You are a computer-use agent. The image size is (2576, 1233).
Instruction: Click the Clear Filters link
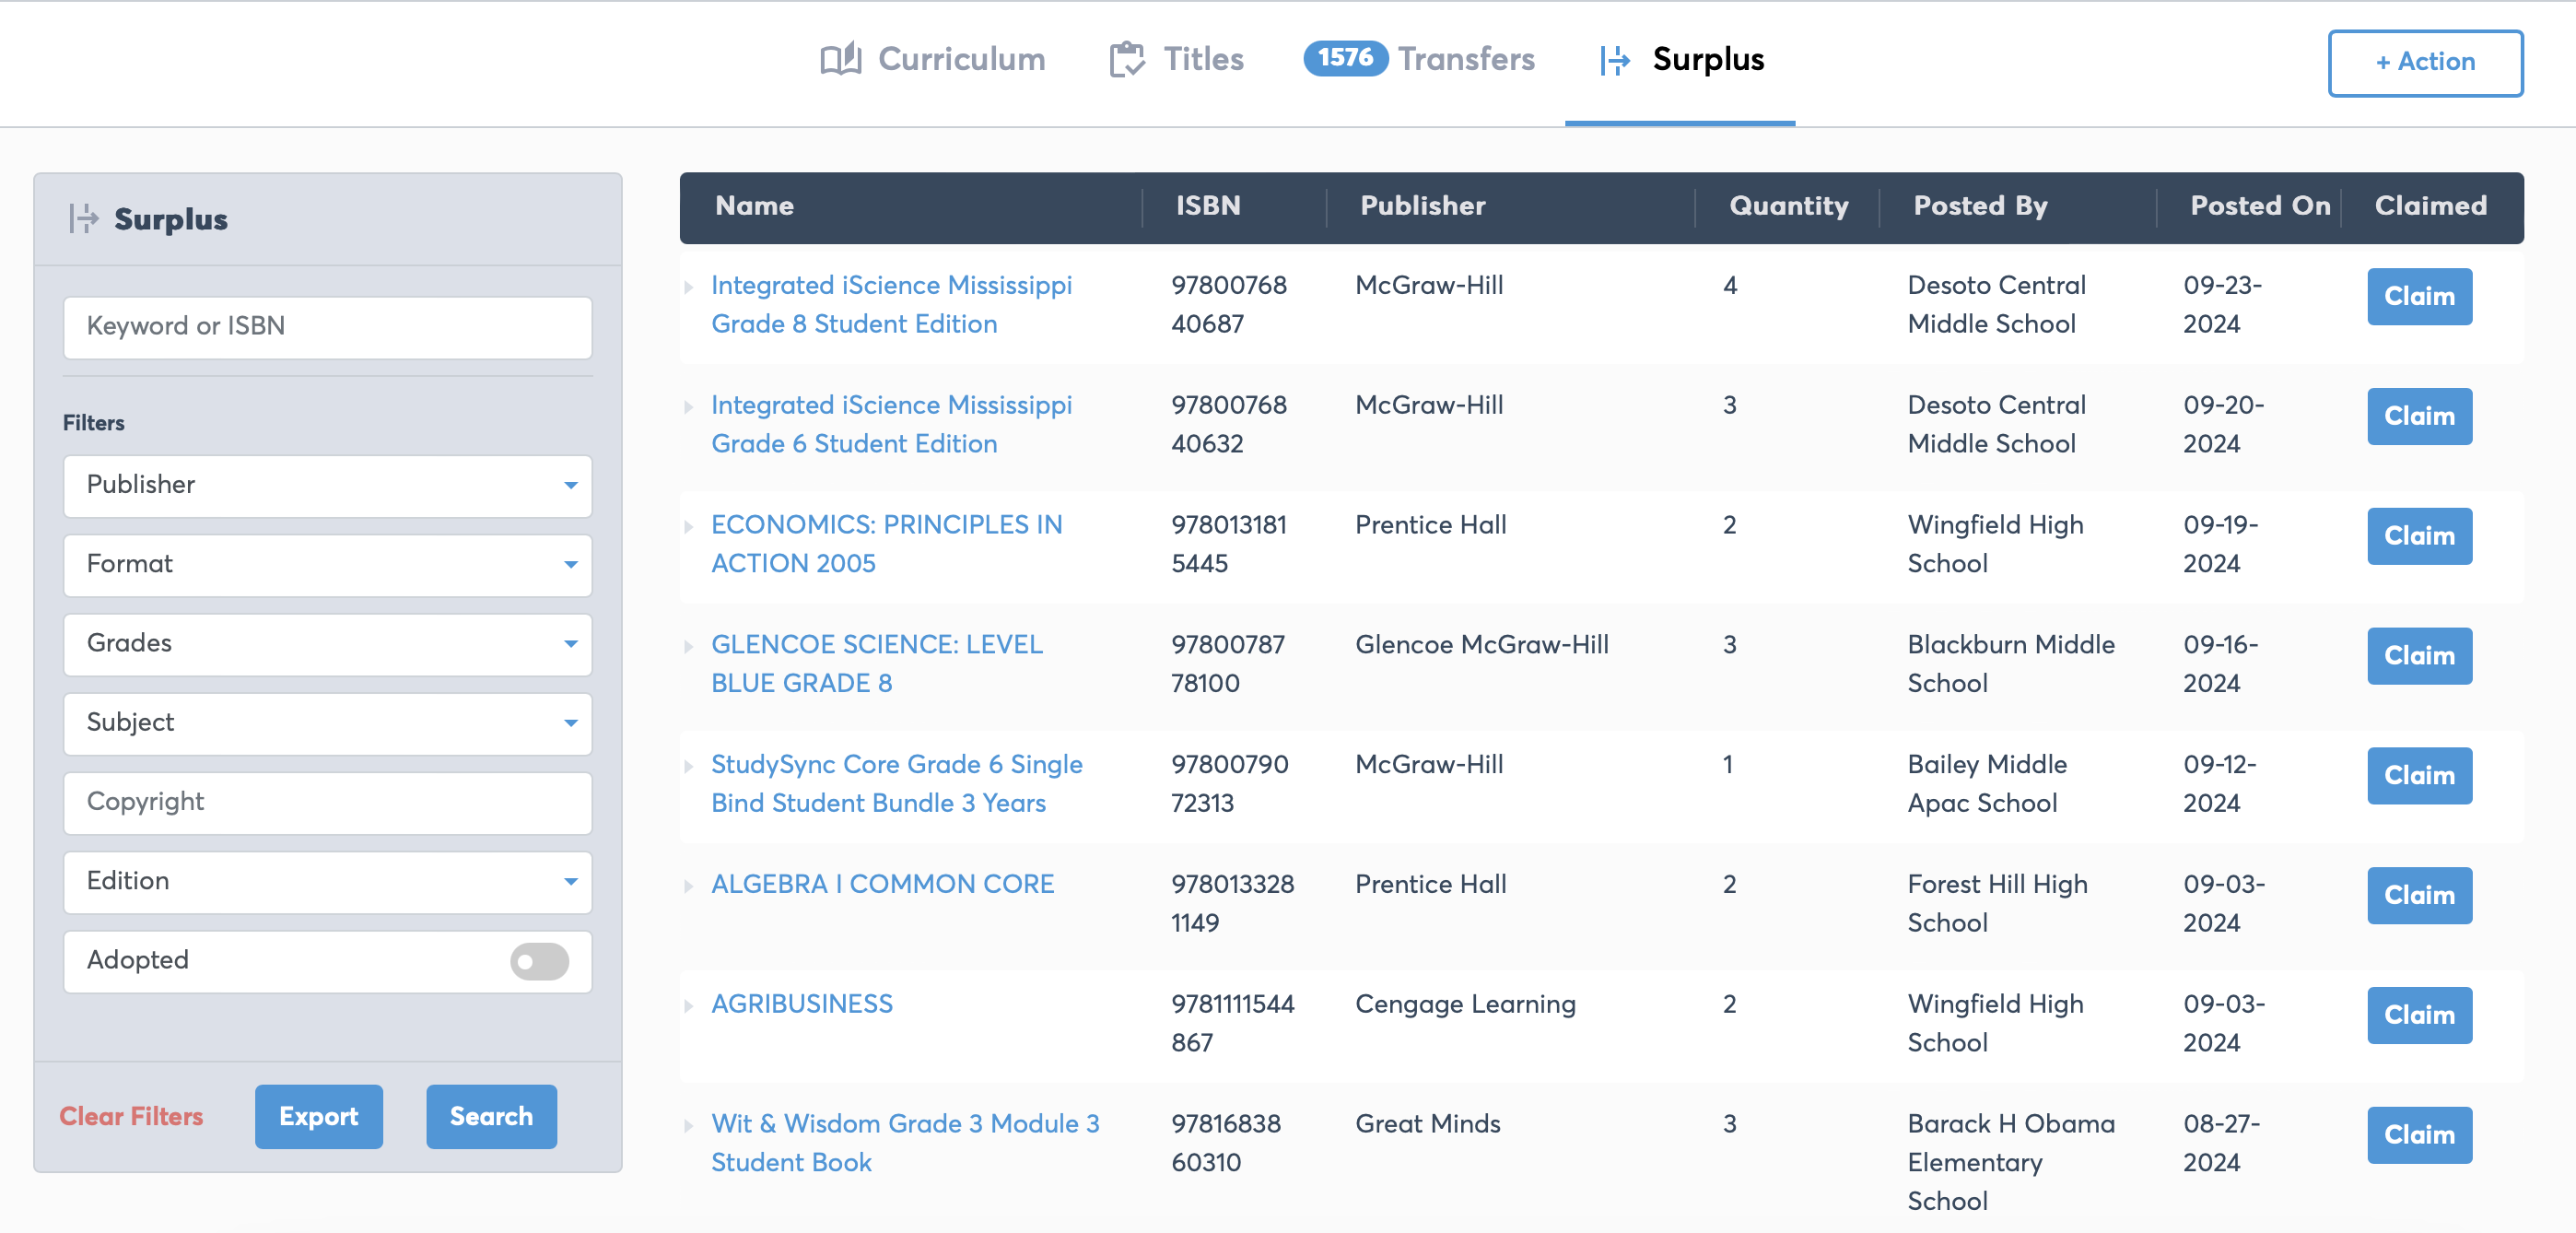coord(131,1116)
